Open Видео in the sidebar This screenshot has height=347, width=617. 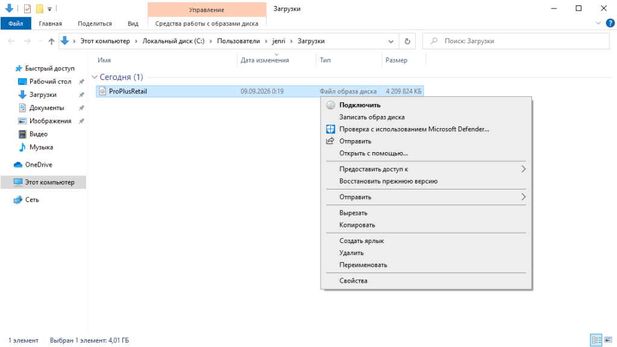[x=39, y=134]
